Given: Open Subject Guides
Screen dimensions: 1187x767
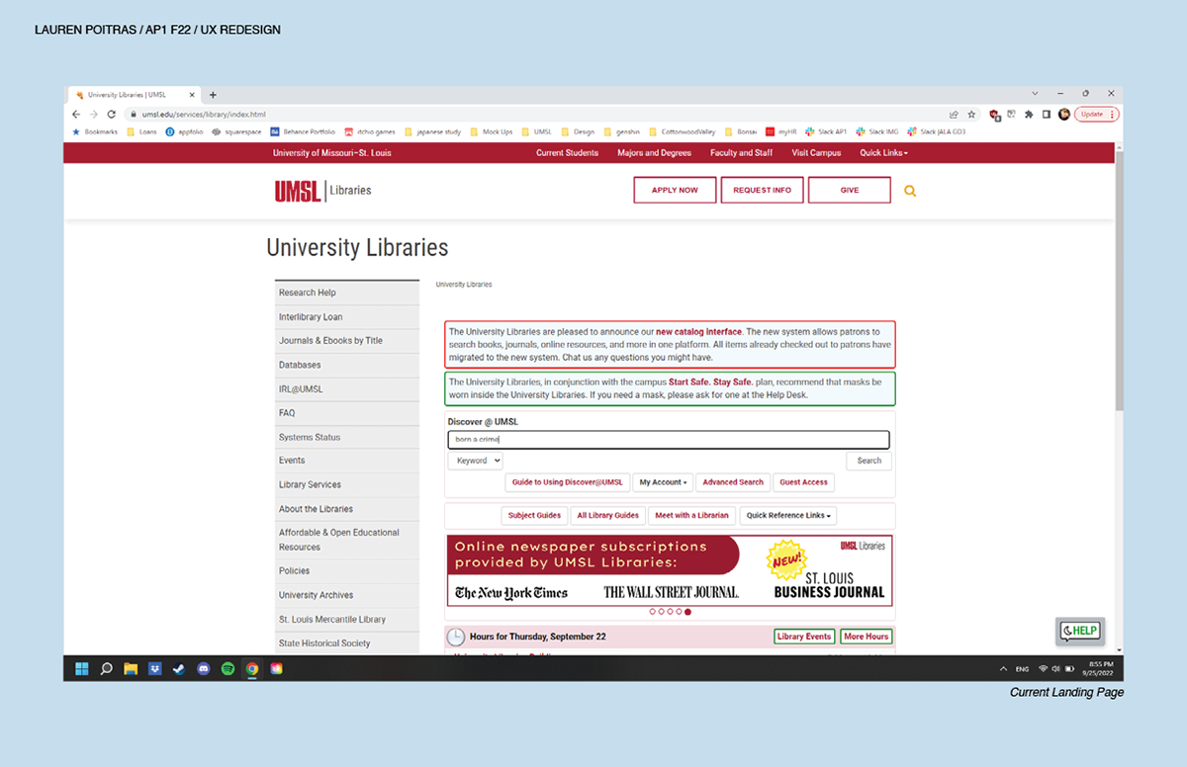Looking at the screenshot, I should tap(534, 515).
